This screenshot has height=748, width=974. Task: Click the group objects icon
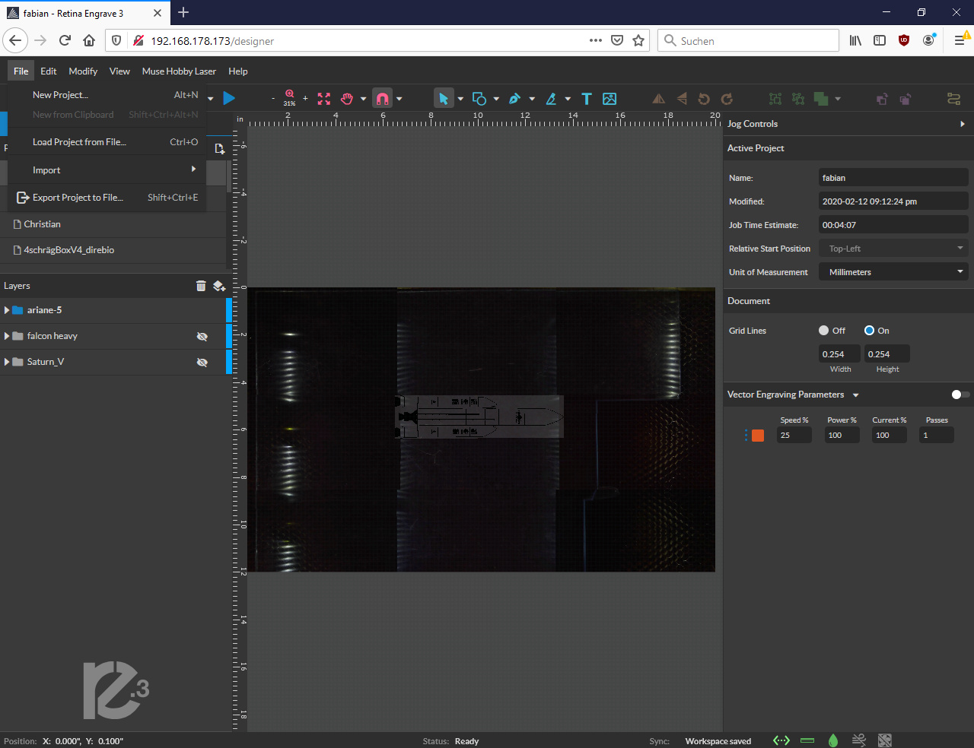click(x=775, y=99)
